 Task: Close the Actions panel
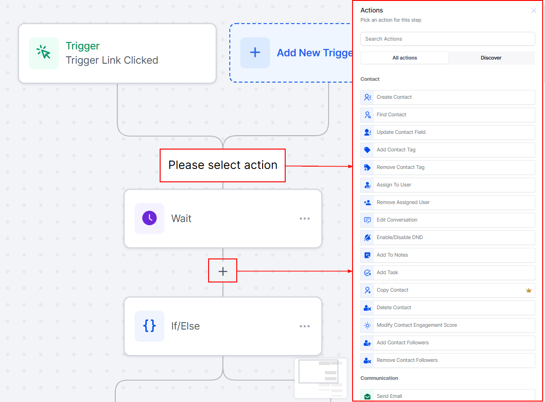pos(534,11)
